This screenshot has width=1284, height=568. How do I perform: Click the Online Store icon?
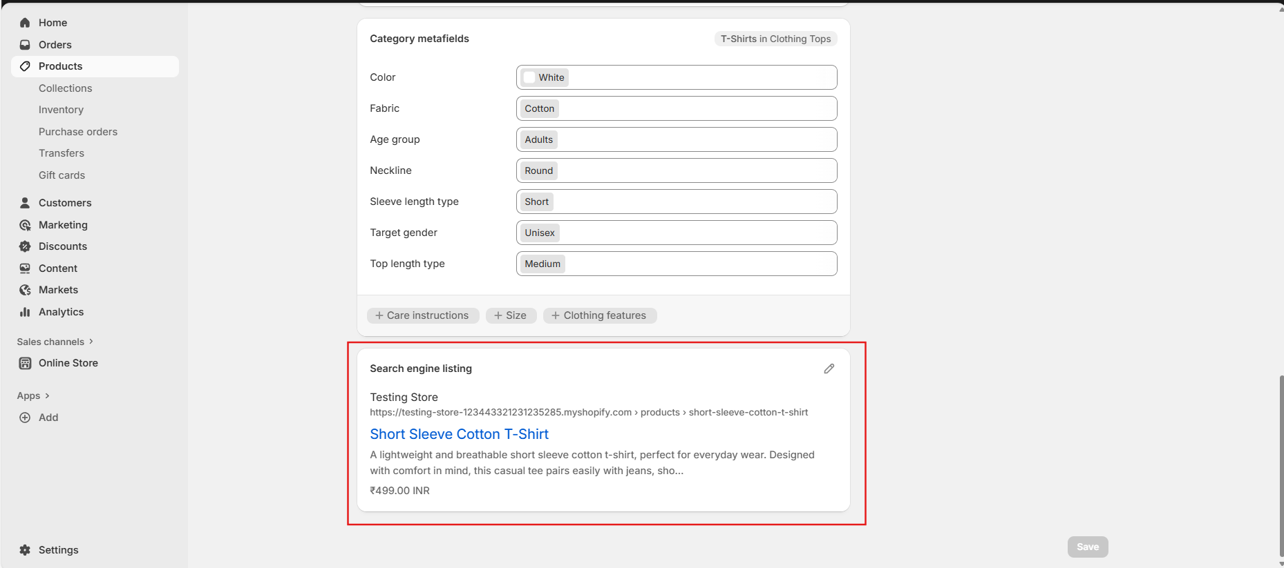coord(25,363)
